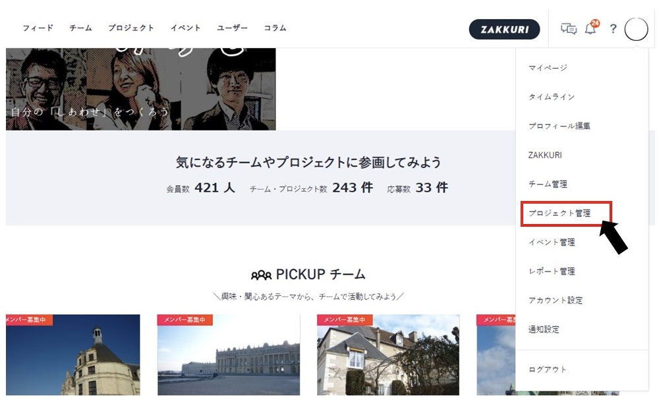Screen dimensions: 659x402
Task: Open the コラム navigation tab
Action: tap(274, 28)
